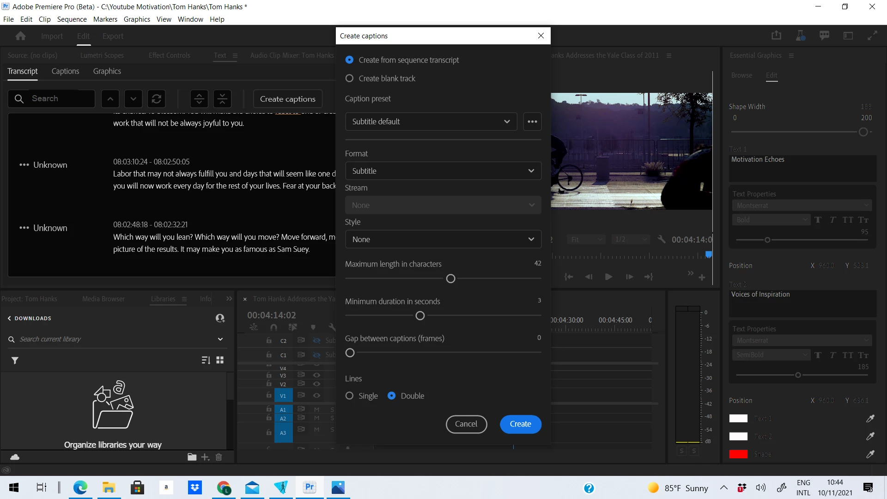Open Premiere Pro in the taskbar
The height and width of the screenshot is (499, 887).
pyautogui.click(x=310, y=487)
